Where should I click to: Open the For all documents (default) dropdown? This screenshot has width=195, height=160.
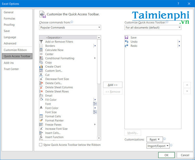click(x=153, y=28)
